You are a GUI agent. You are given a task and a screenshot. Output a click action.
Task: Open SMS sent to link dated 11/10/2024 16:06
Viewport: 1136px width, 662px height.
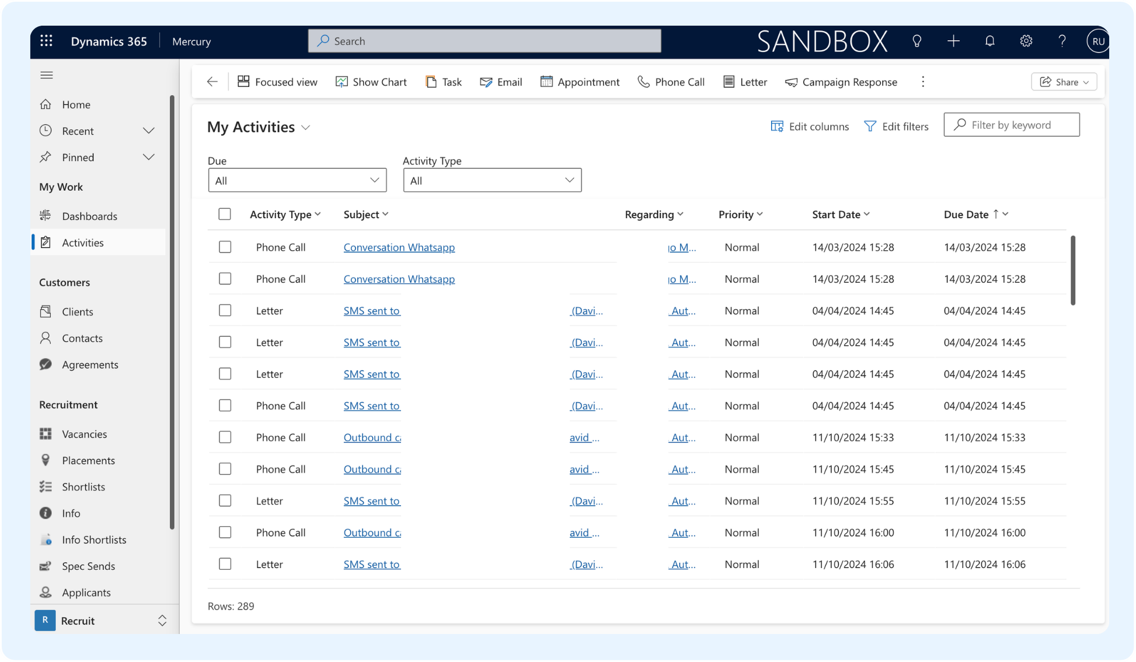(372, 564)
